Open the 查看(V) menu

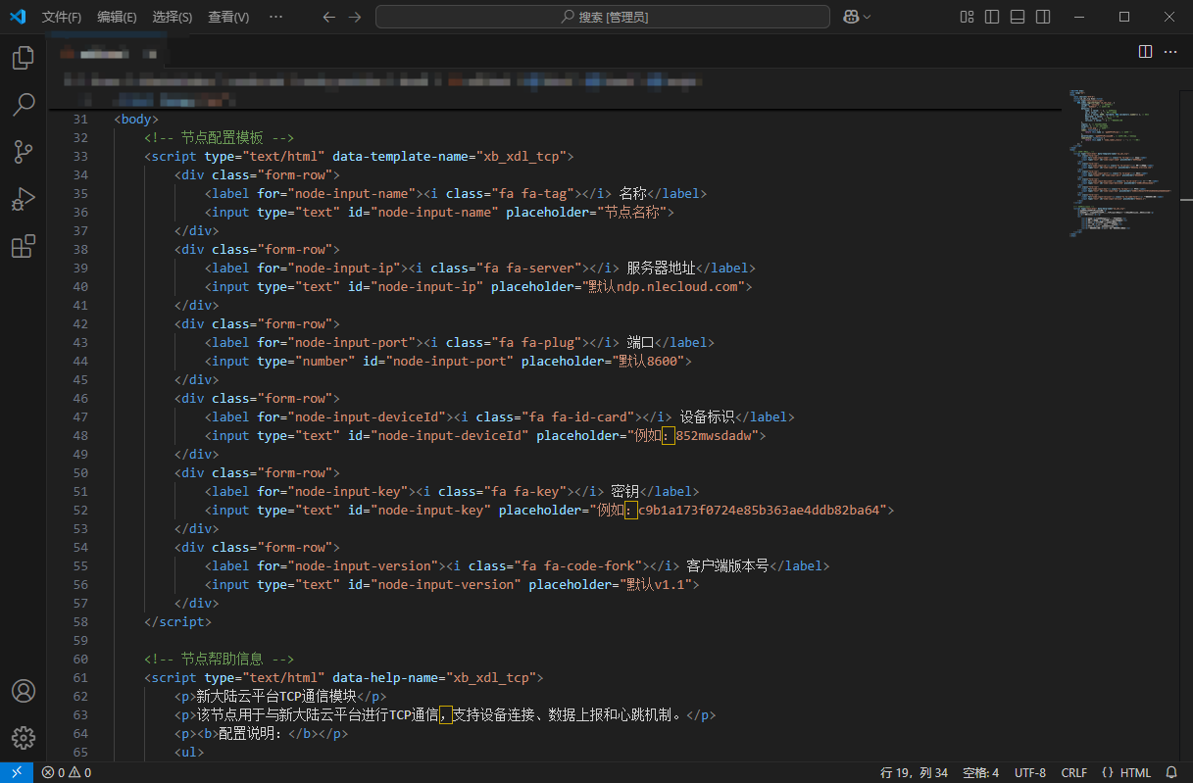point(228,17)
